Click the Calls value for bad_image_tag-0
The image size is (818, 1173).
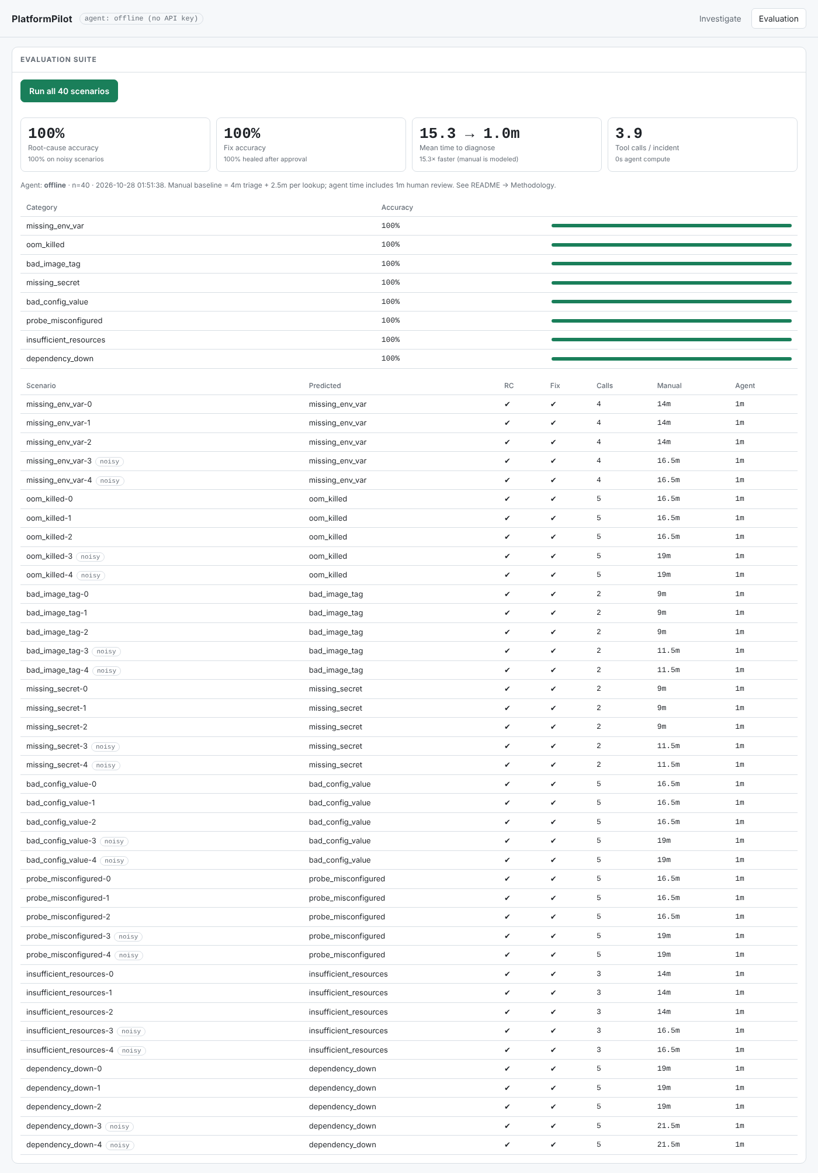[599, 594]
